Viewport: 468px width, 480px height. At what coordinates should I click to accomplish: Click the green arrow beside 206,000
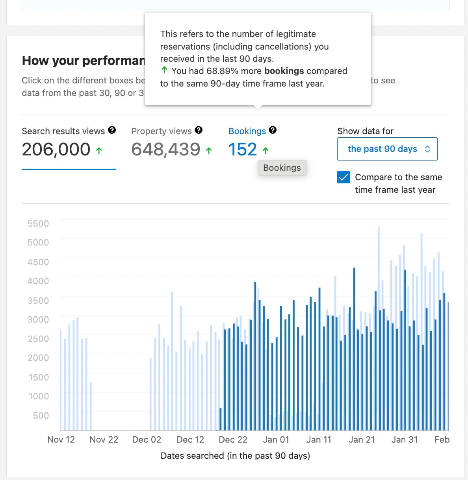pos(100,150)
